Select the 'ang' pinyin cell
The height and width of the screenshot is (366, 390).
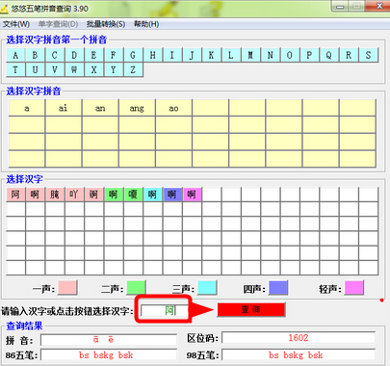click(x=137, y=108)
